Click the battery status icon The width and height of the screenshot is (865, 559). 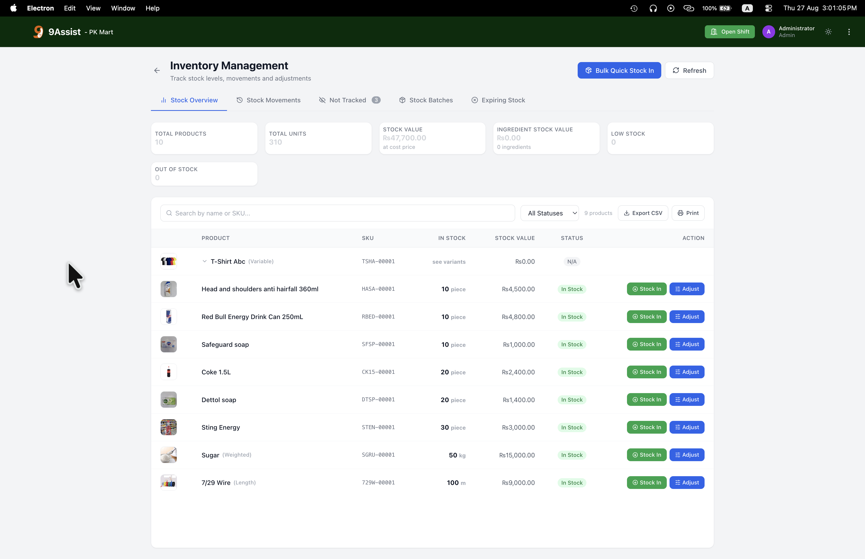[x=725, y=8]
